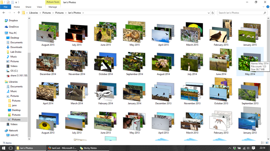
Task: Open Dropbox in the navigation pane
Action: (x=13, y=20)
